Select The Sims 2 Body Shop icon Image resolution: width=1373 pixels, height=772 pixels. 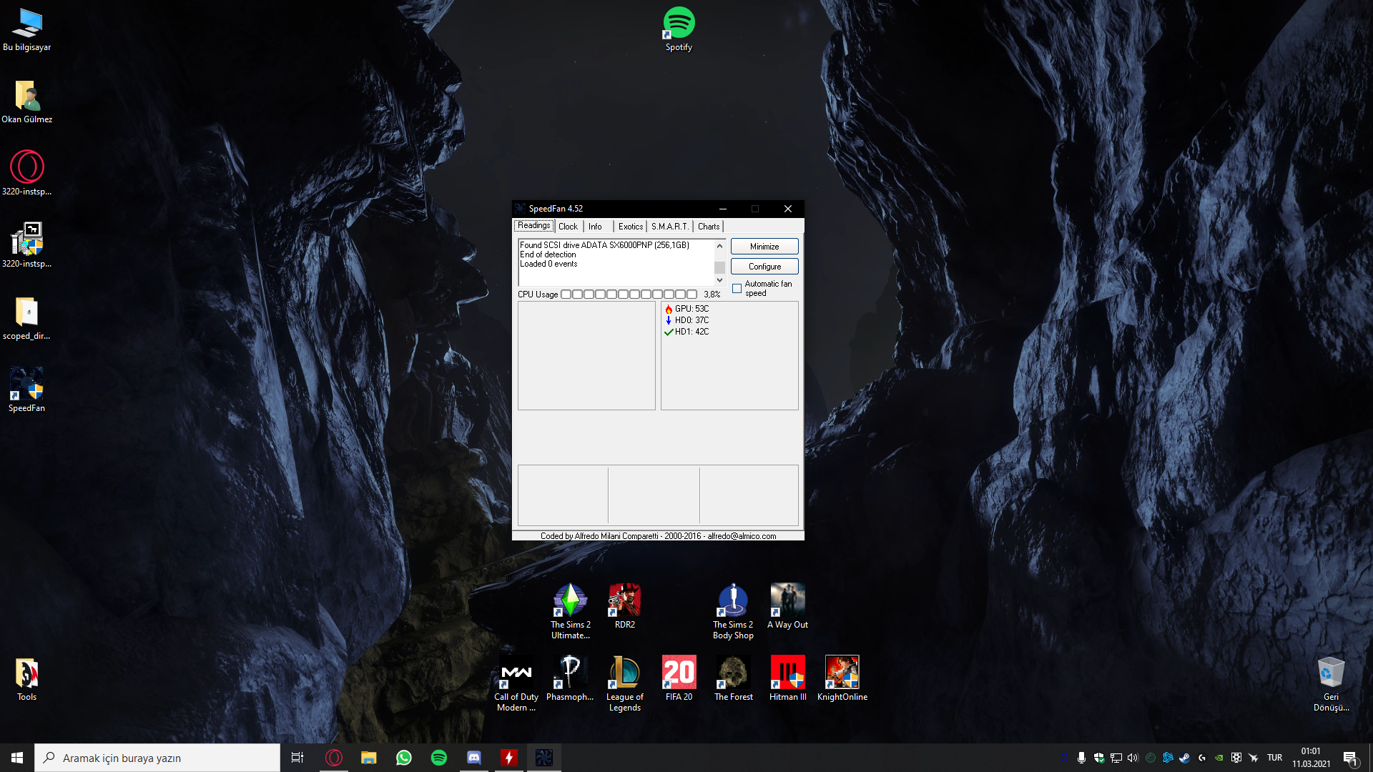(733, 612)
